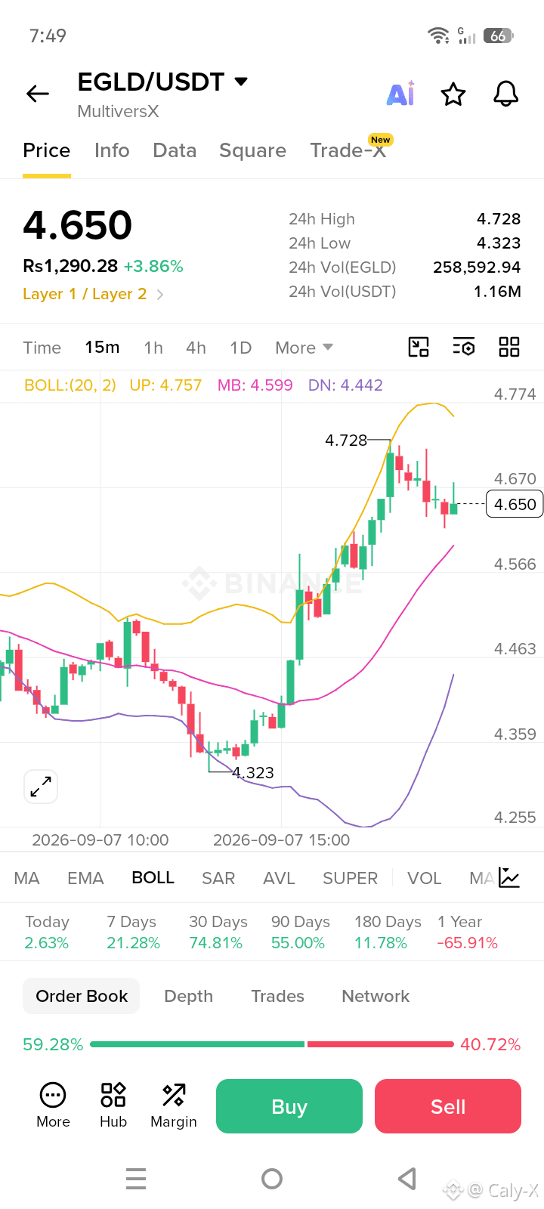Switch to the Depth tab
Image resolution: width=544 pixels, height=1209 pixels.
click(189, 996)
